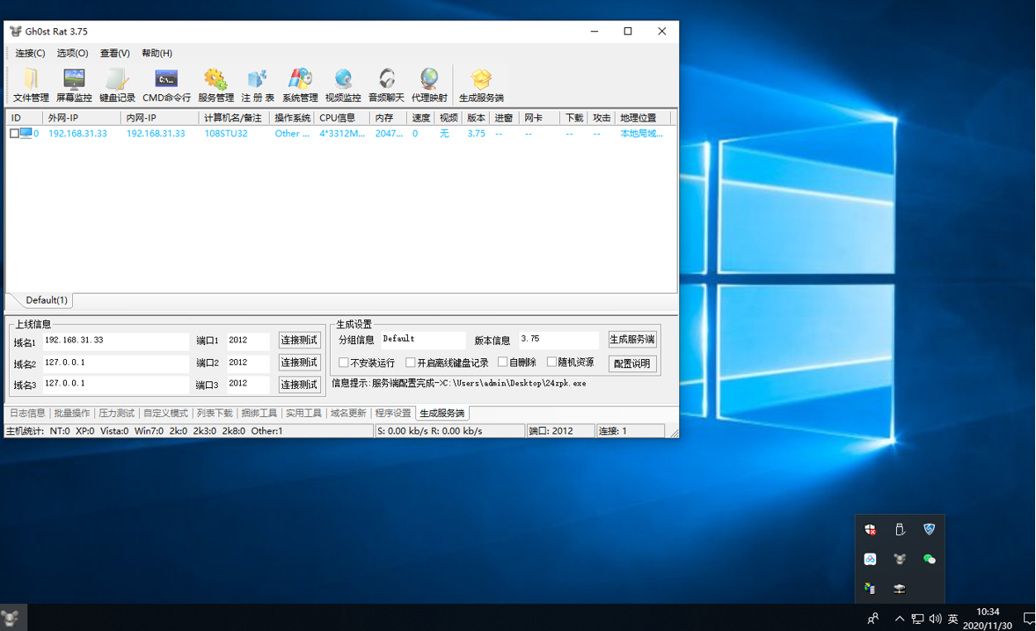This screenshot has height=631, width=1036.
Task: Switch to the 实用工具 tab
Action: click(x=304, y=414)
